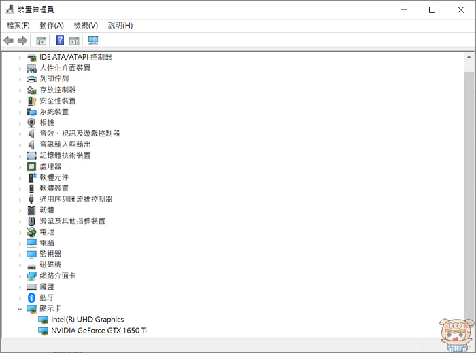This screenshot has height=353, width=476.
Task: Expand the 電腦 tree node
Action: 20,243
